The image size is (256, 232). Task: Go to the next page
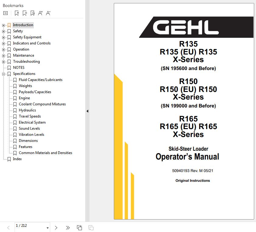click(56, 228)
